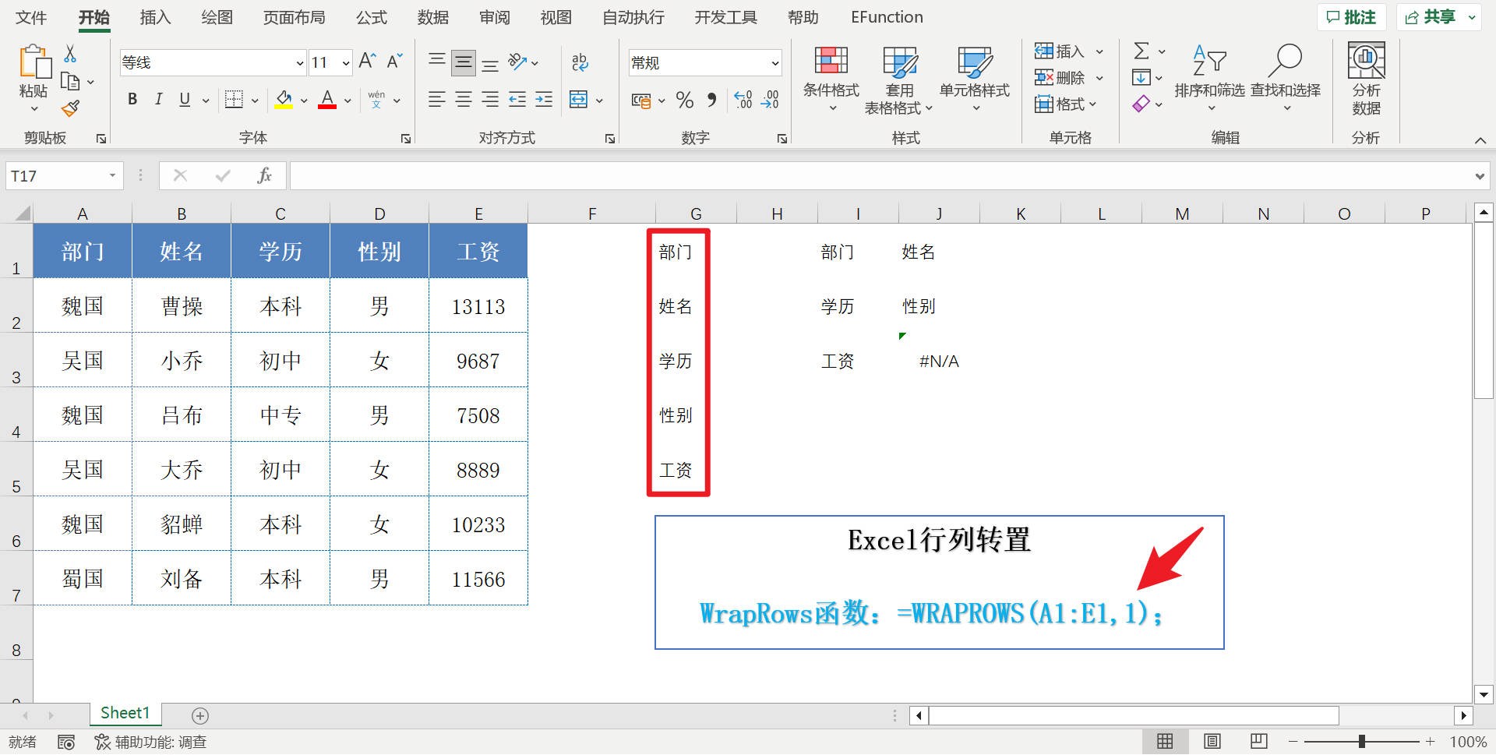Align text left
This screenshot has width=1496, height=755.
pyautogui.click(x=437, y=99)
